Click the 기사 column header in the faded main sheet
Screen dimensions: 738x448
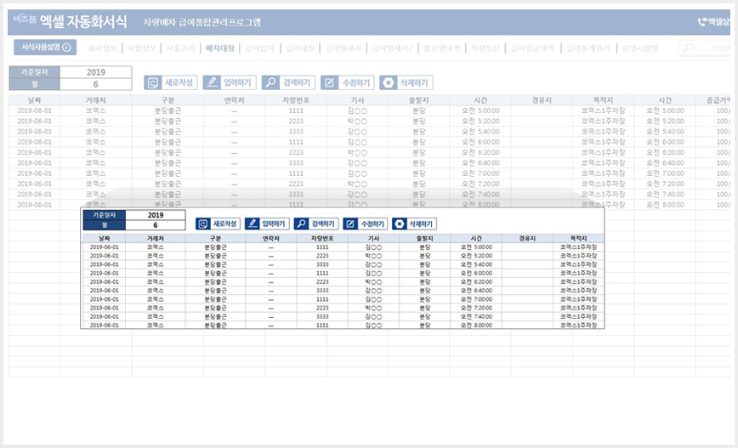pyautogui.click(x=357, y=100)
